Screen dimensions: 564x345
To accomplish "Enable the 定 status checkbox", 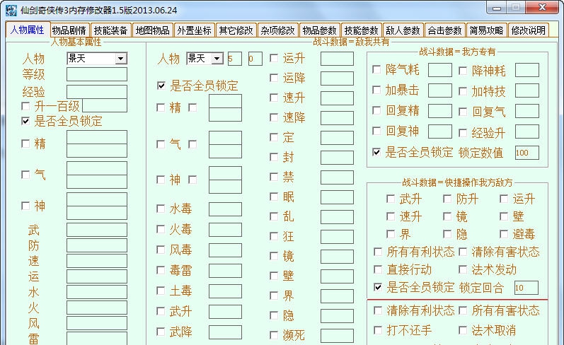I will click(x=274, y=137).
